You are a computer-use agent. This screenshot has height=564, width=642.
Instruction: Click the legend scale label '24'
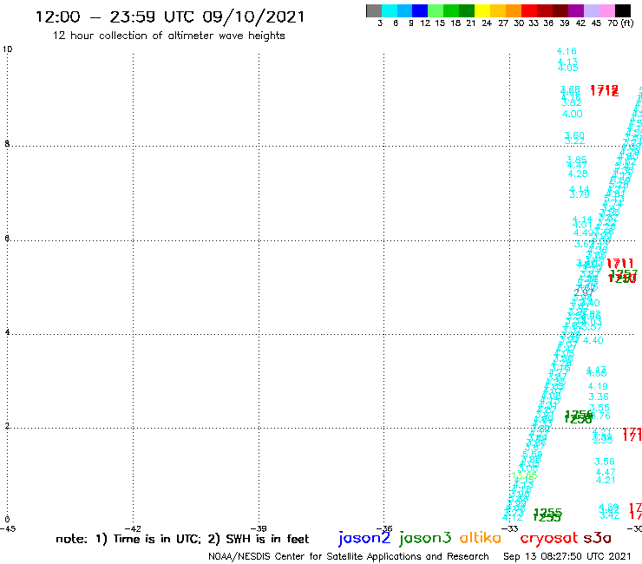[x=487, y=23]
